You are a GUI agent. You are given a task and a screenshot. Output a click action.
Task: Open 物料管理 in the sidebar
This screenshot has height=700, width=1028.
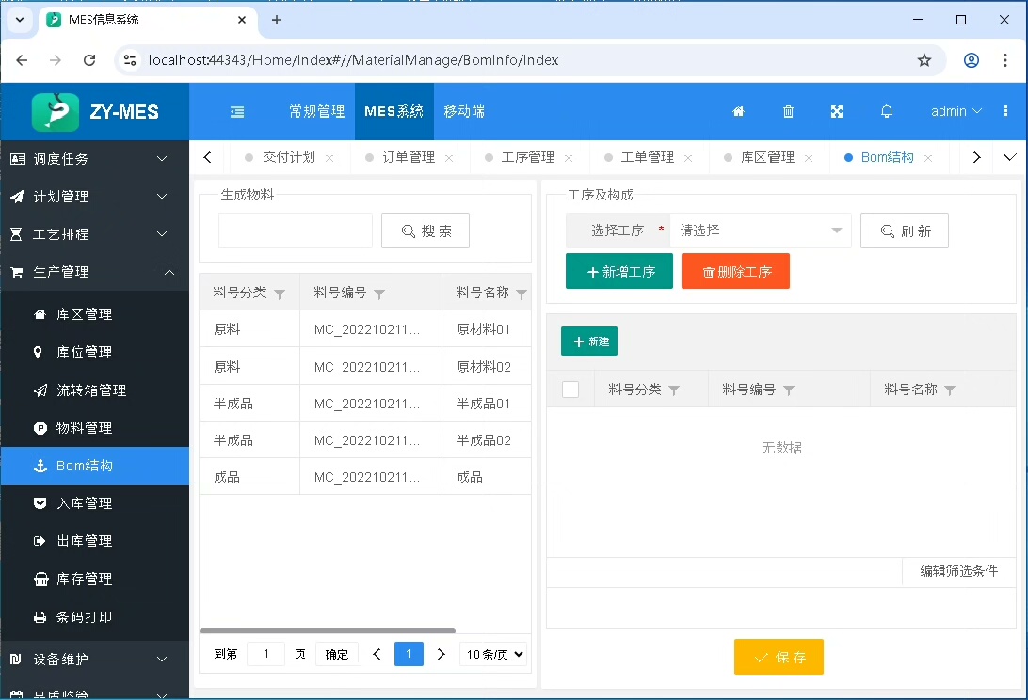85,428
